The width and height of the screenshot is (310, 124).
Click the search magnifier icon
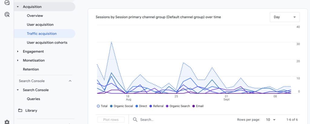point(135,119)
